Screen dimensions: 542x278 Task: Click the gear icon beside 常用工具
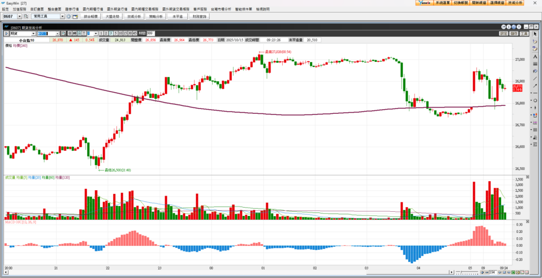[69, 16]
